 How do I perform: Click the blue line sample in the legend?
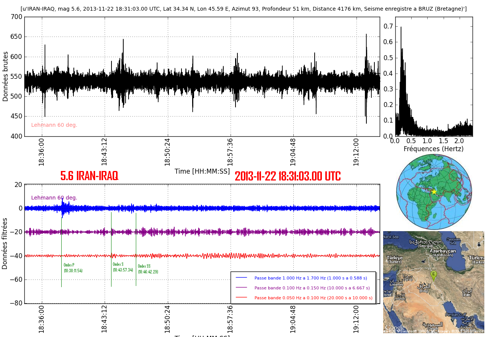(x=241, y=278)
